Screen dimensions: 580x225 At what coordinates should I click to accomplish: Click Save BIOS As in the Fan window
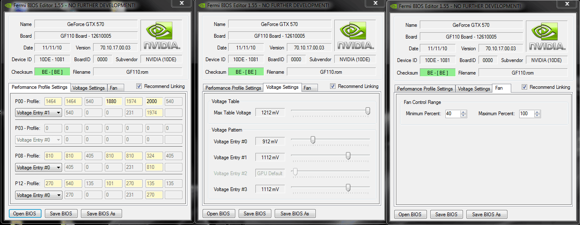click(486, 214)
